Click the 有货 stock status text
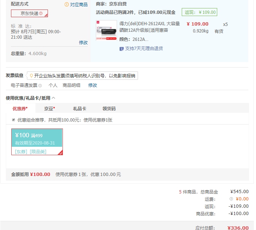The width and height of the screenshot is (256, 230). tap(219, 31)
